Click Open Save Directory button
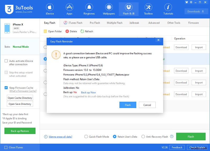210x151 pixels. pos(20,104)
